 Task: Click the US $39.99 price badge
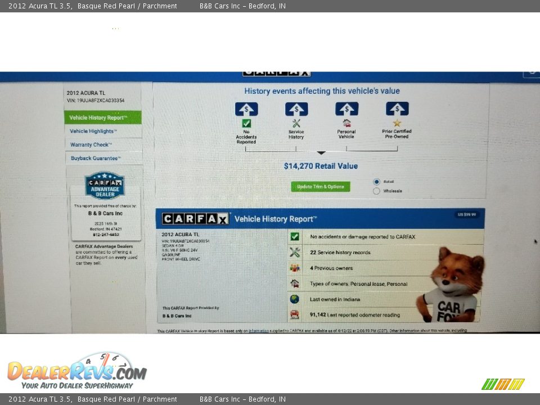[x=467, y=214]
